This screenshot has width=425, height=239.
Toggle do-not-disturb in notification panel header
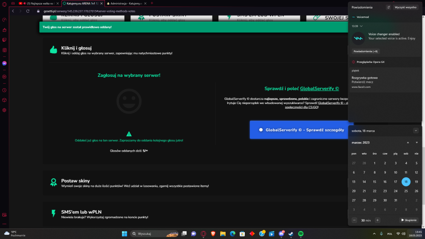(388, 7)
